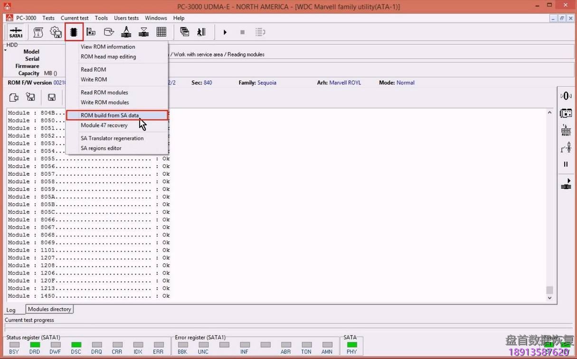Open the utility settings gear icon
This screenshot has width=577, height=359.
click(56, 32)
